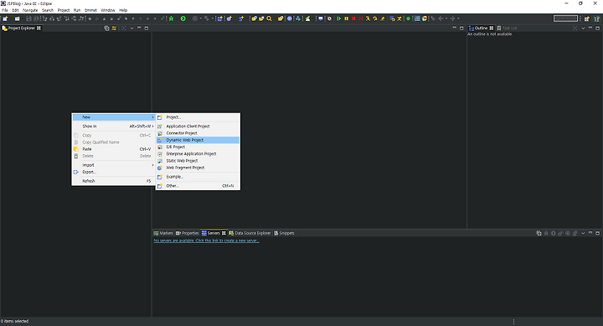Click the Save toolbar icon
This screenshot has width=603, height=326.
point(28,18)
